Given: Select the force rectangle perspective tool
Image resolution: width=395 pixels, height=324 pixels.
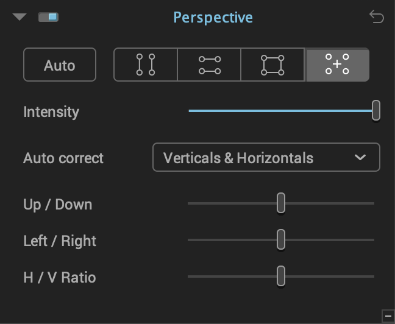Looking at the screenshot, I should pyautogui.click(x=272, y=65).
